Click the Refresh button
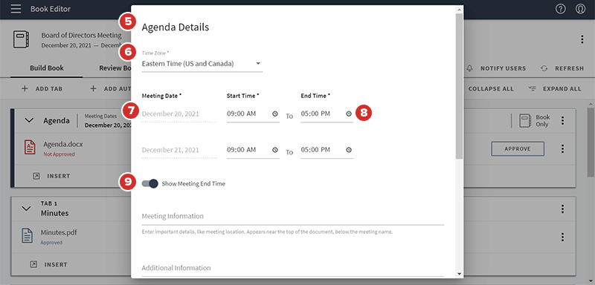 click(562, 68)
